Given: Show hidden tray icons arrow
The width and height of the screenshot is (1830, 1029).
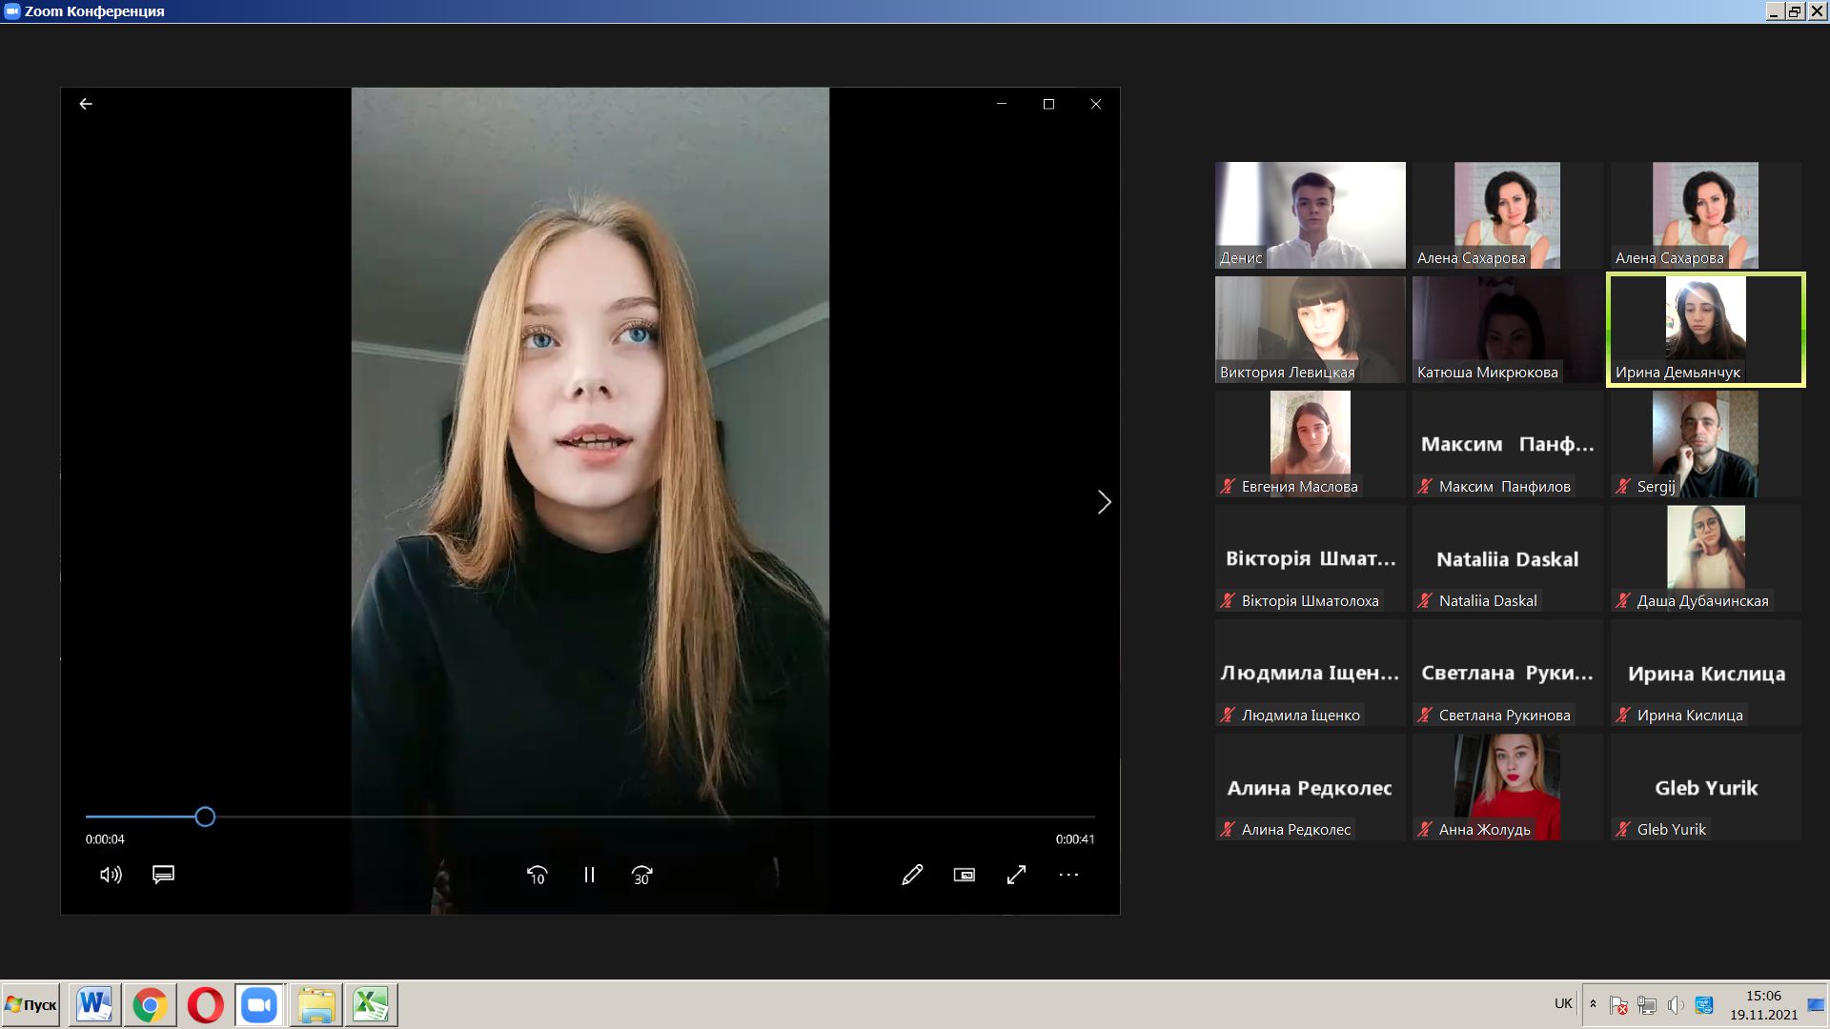Looking at the screenshot, I should point(1593,1004).
